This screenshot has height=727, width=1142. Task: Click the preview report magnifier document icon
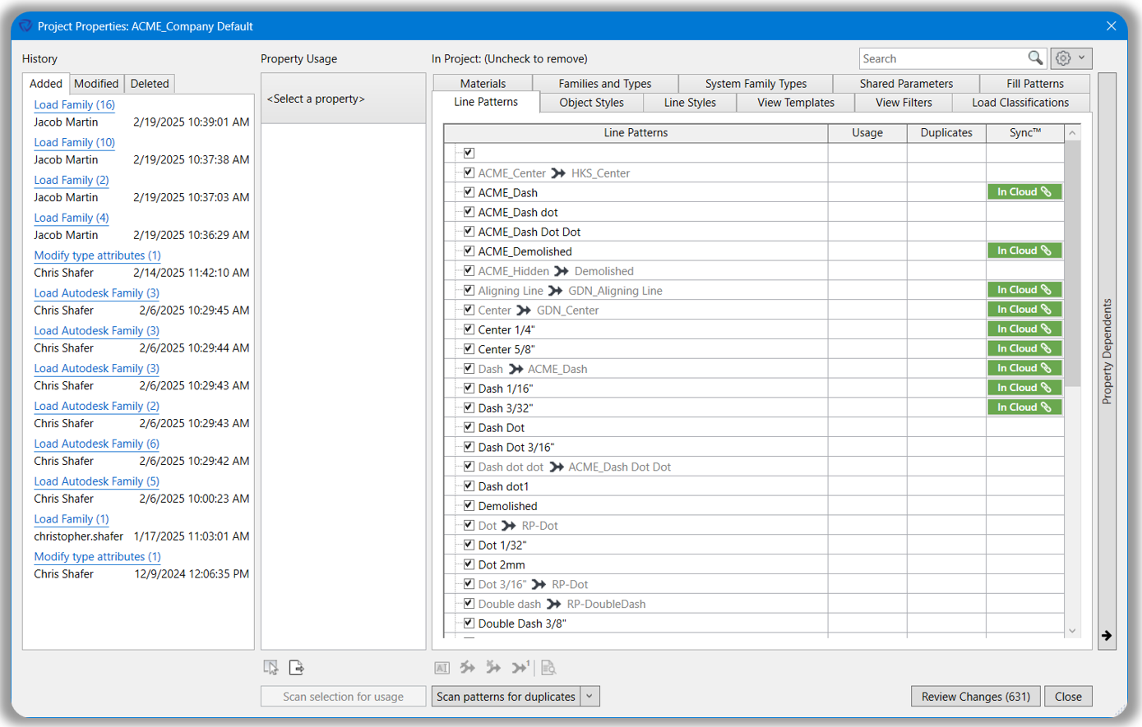coord(548,668)
